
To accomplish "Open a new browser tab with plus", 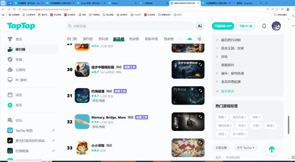I will (x=266, y=3).
